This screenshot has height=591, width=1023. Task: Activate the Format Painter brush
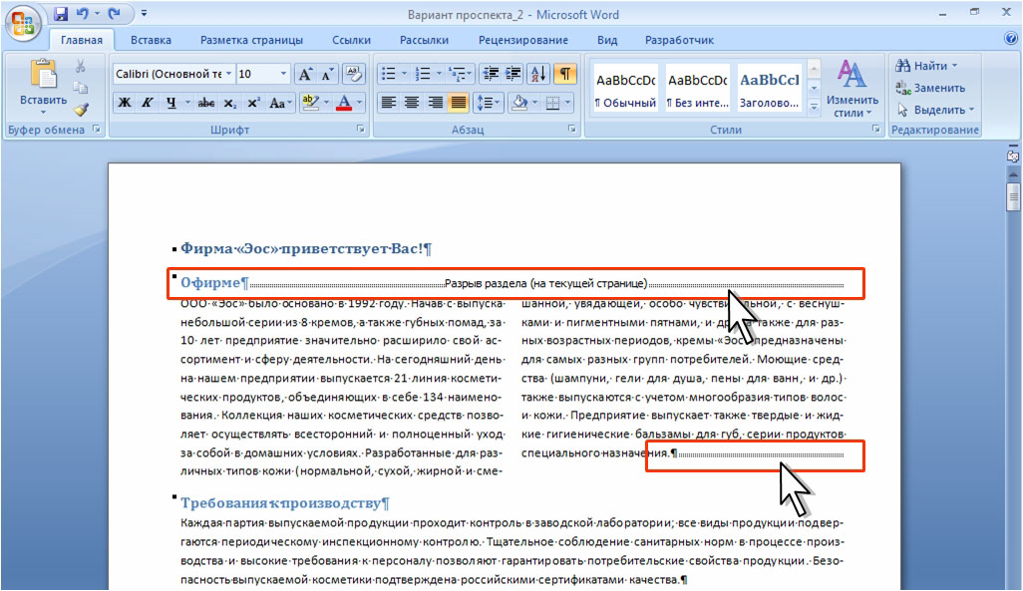click(80, 110)
